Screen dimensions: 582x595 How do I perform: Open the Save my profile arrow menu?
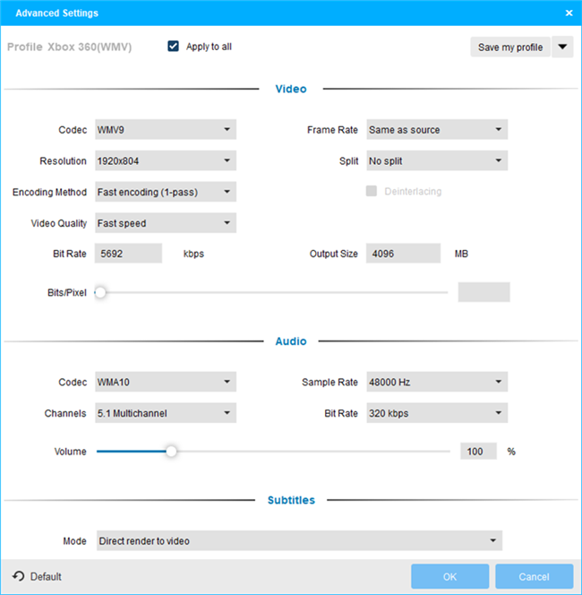562,47
